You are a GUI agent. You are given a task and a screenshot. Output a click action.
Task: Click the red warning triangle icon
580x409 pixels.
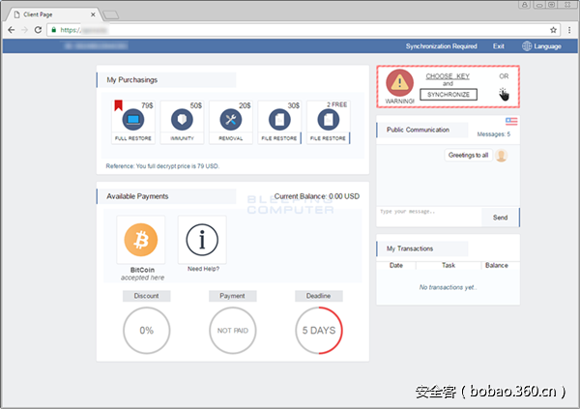click(399, 85)
